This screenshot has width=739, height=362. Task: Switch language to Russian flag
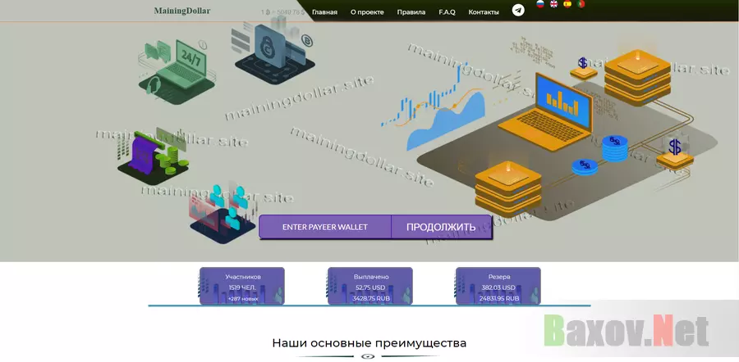tap(540, 4)
